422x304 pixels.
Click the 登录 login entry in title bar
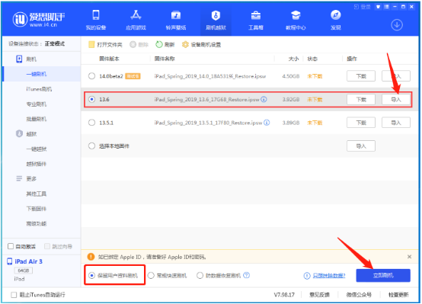click(x=362, y=7)
